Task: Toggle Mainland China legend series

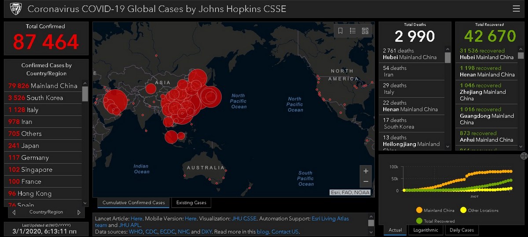Action: (x=435, y=211)
